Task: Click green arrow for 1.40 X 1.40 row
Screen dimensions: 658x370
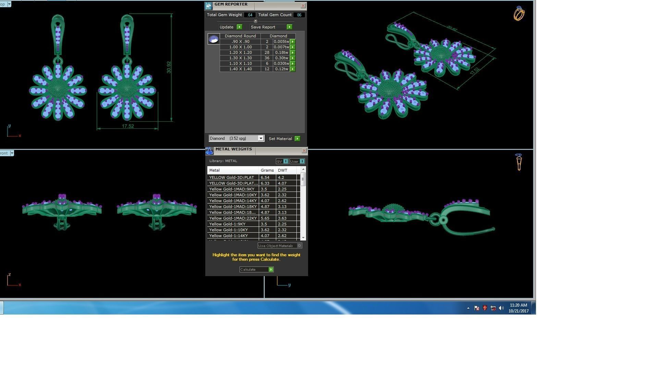Action: tap(293, 69)
